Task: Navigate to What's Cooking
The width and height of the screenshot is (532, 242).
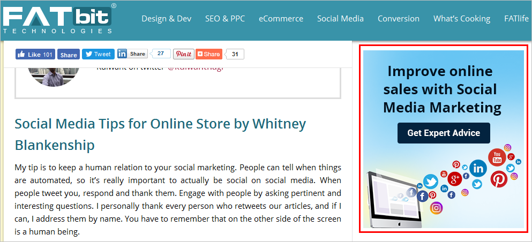Action: pos(462,19)
